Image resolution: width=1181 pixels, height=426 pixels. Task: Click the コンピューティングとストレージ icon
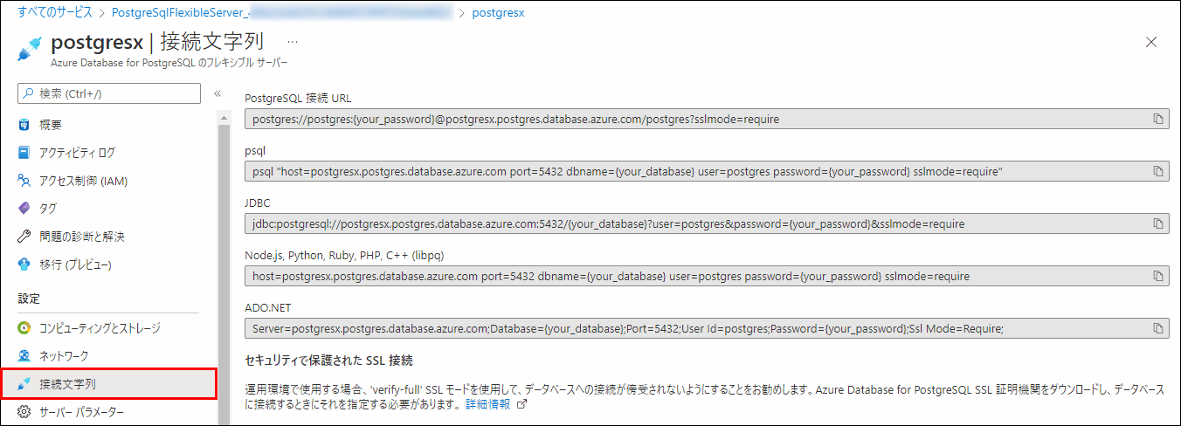pos(24,328)
